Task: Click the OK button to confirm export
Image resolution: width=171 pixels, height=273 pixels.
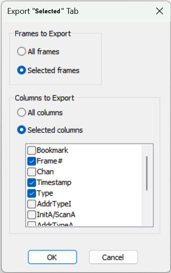Action: pos(52,257)
